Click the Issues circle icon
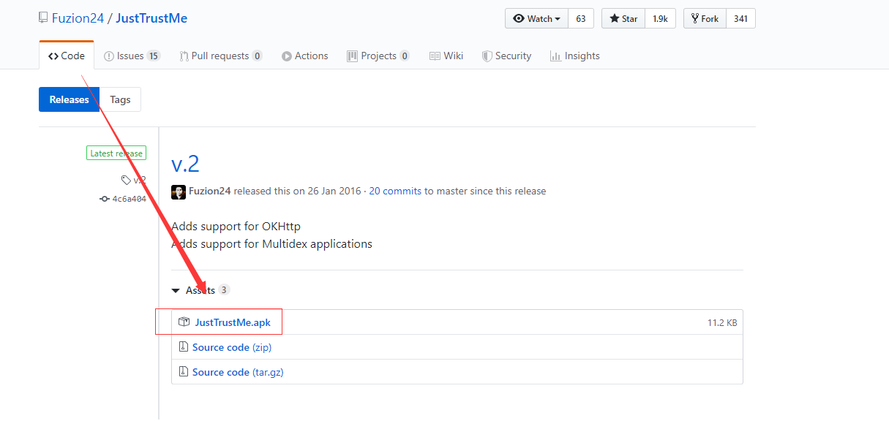 tap(109, 56)
